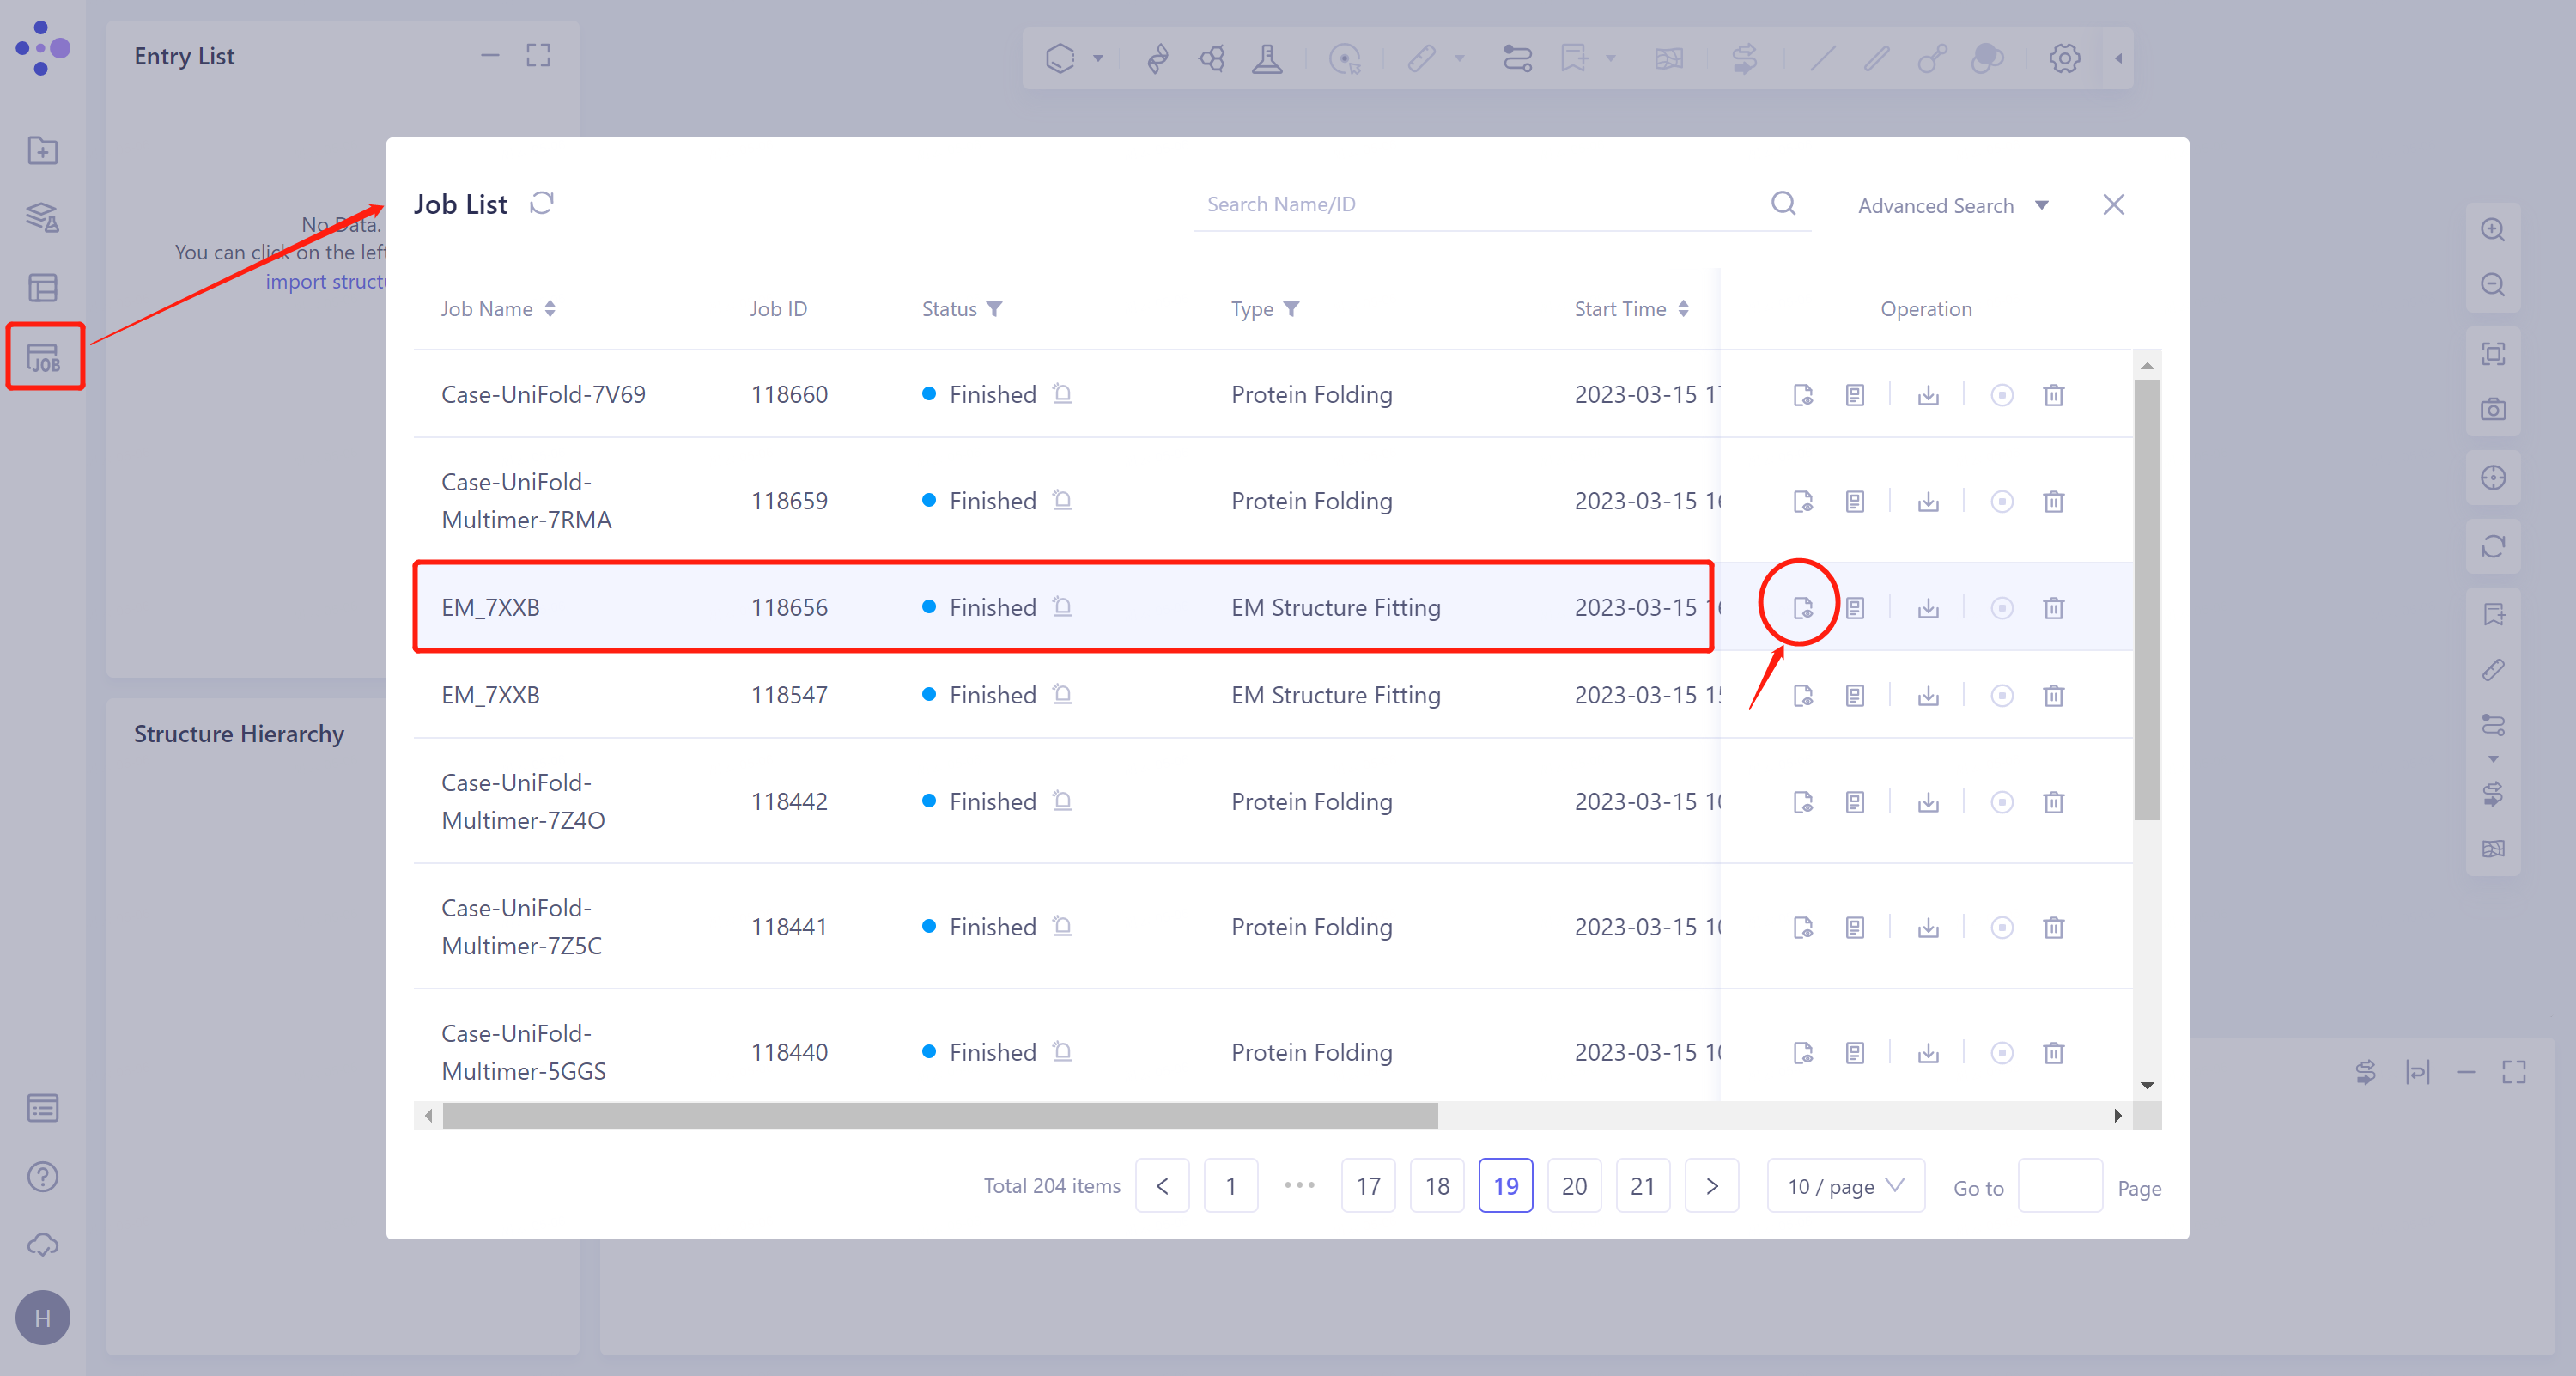This screenshot has height=1376, width=2576.
Task: Toggle notification bell for job 118660
Action: pos(1062,394)
